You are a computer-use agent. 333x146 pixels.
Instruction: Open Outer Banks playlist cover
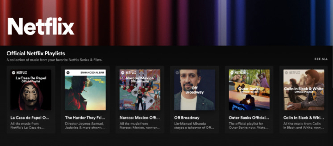pyautogui.click(x=249, y=90)
